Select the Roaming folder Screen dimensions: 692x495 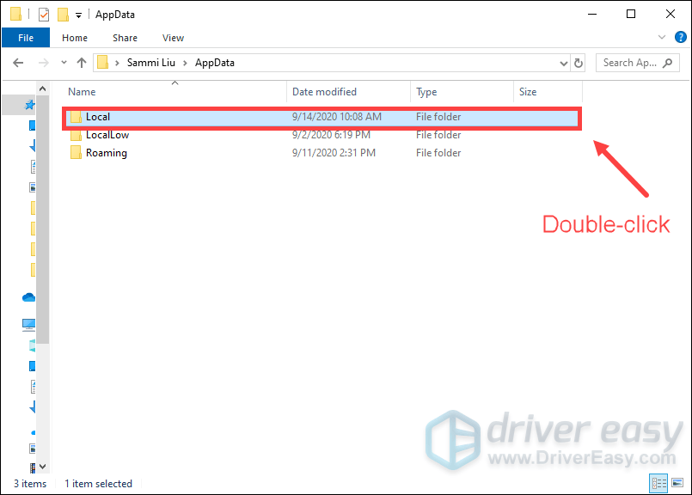[106, 153]
